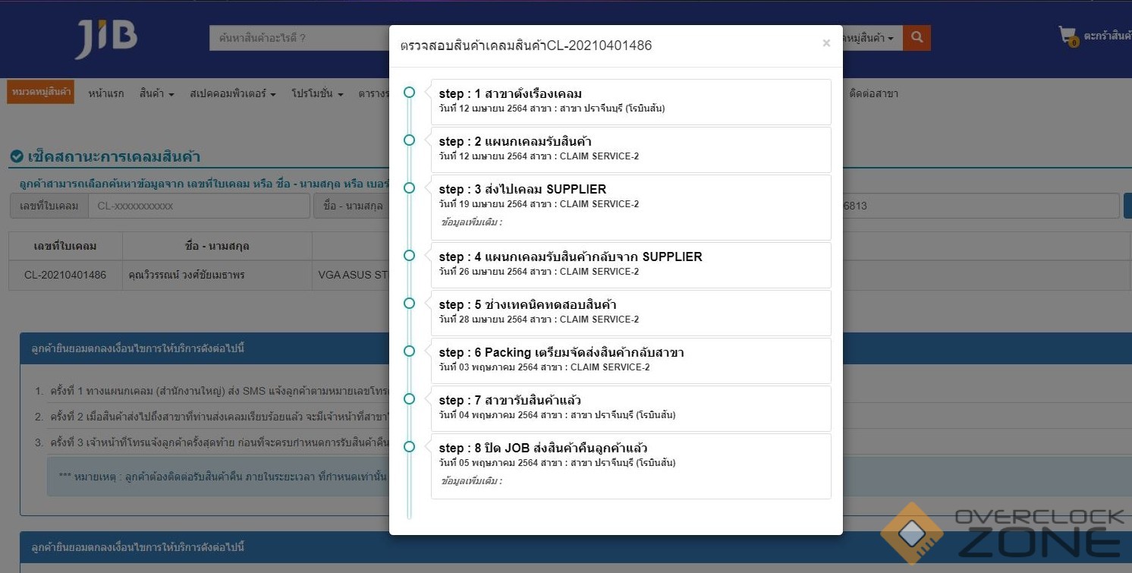Click ข้อมูลเพิ่มเติม under step 8

coord(471,481)
